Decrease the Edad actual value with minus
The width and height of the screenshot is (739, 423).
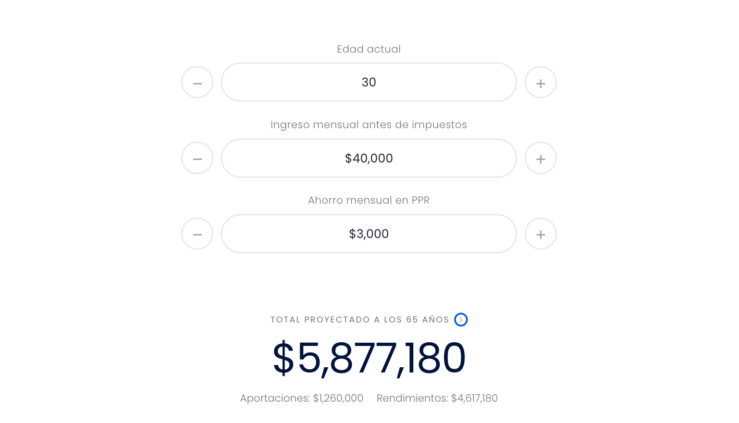click(x=197, y=82)
